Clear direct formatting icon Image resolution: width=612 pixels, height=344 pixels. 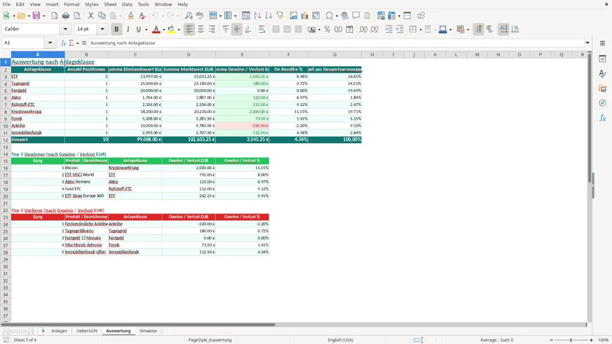click(142, 16)
